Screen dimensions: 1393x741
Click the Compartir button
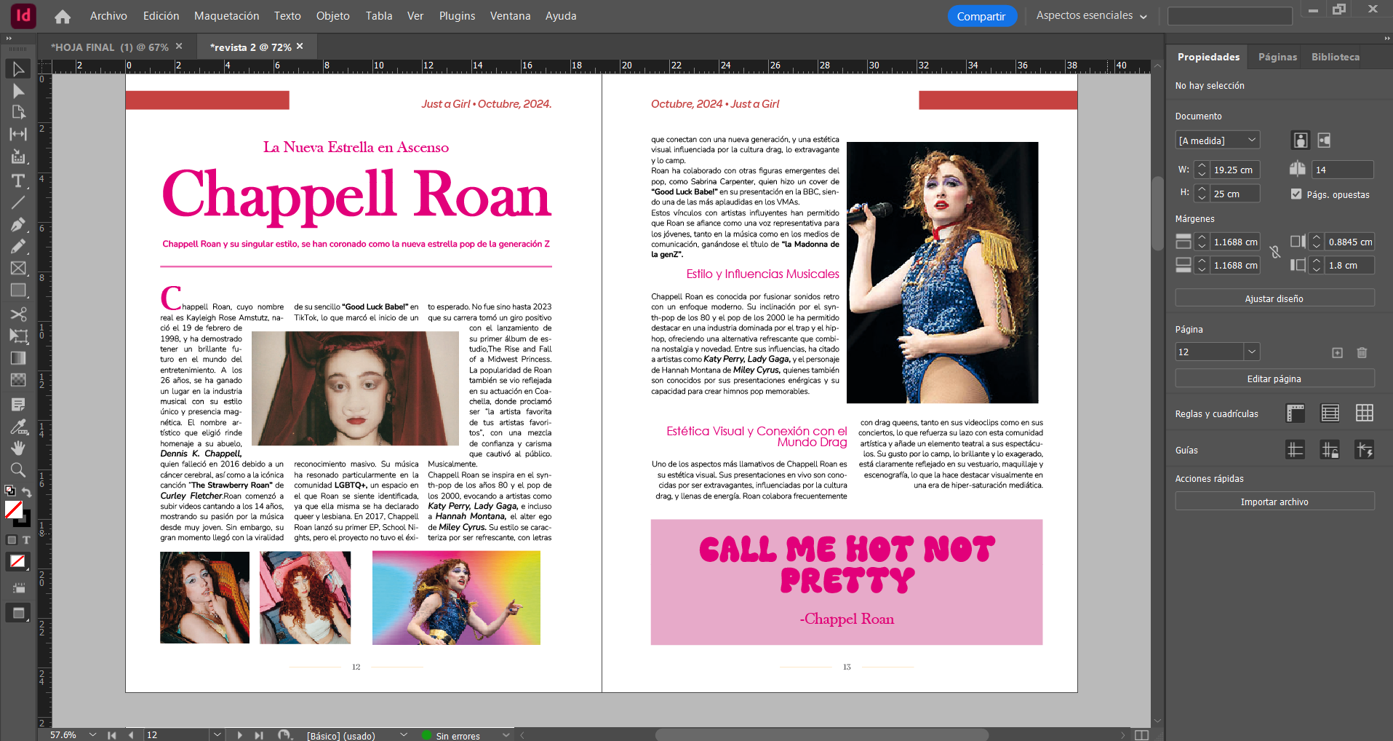tap(981, 16)
